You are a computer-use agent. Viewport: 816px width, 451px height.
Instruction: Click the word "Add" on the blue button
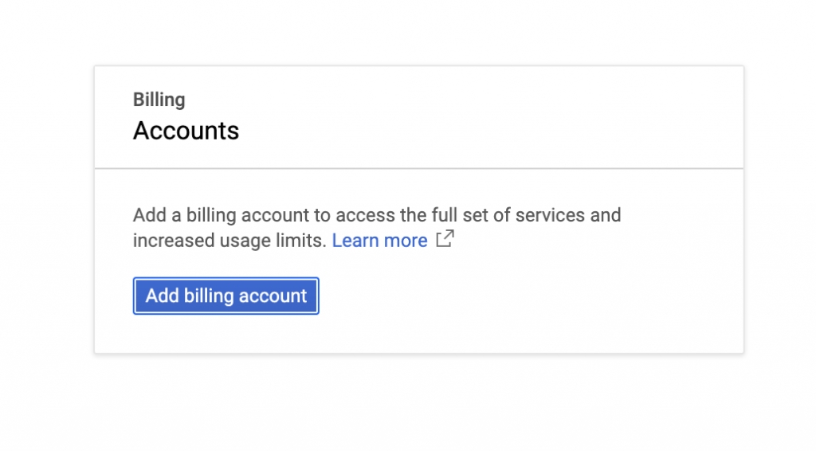(x=162, y=296)
